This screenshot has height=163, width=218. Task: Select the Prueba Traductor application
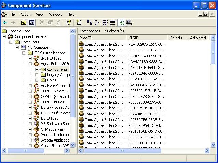(55, 135)
